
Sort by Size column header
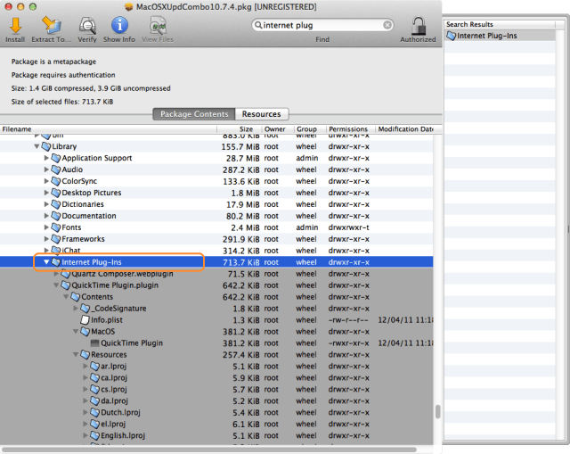pos(240,129)
